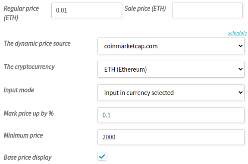Click the Regular price (ETH) input field
Viewport: 248px width, 164px height.
coord(87,10)
